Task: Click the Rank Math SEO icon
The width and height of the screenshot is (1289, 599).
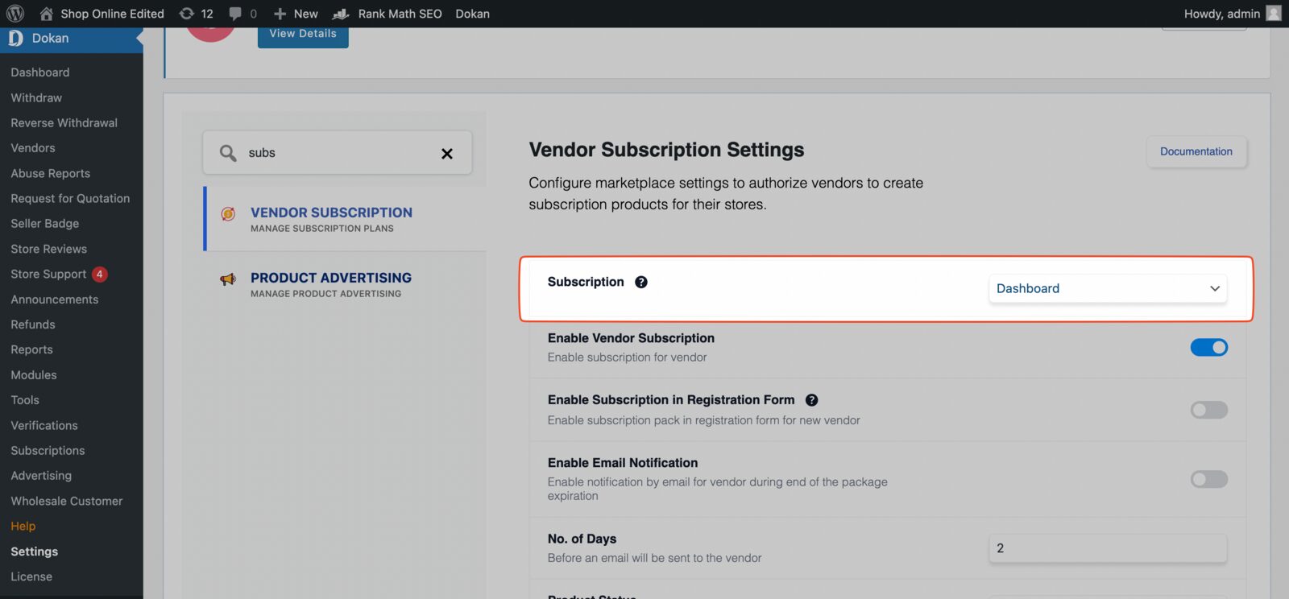Action: 341,14
